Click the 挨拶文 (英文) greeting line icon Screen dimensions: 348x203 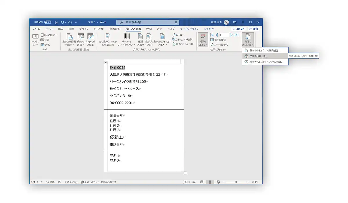coord(149,39)
